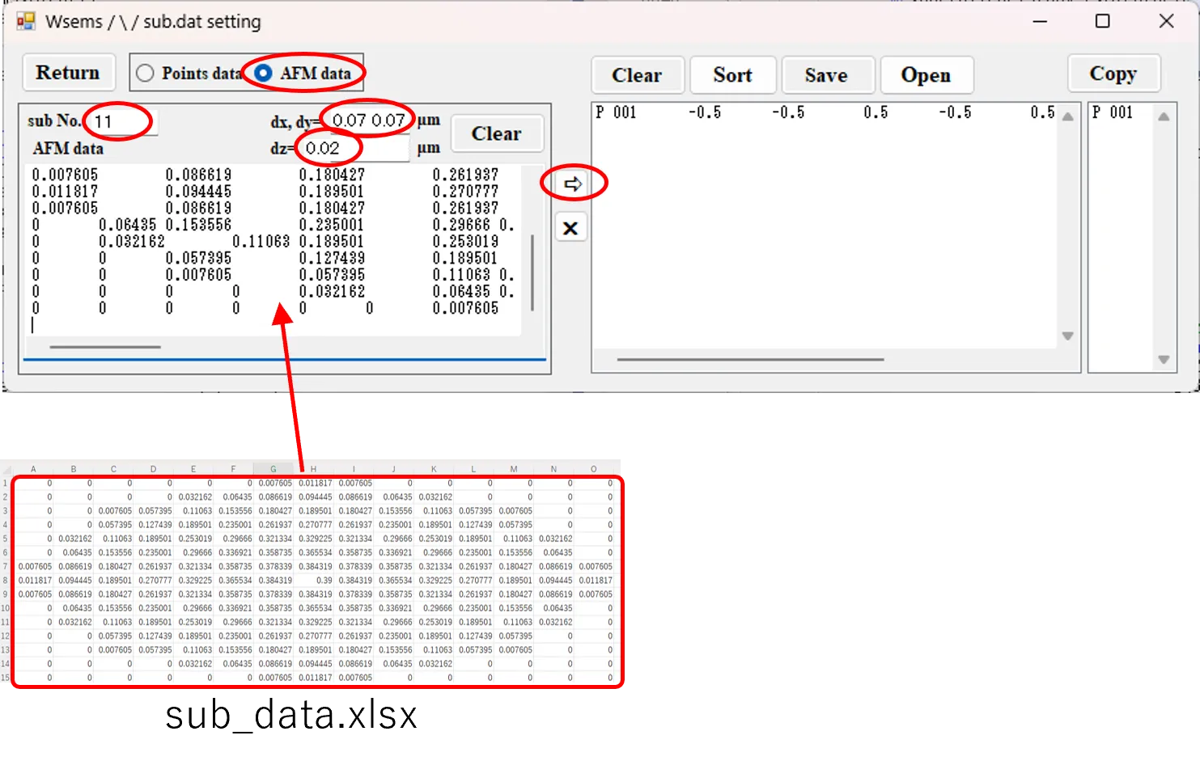The width and height of the screenshot is (1200, 765).
Task: Click the points list horizontal scrollbar
Action: [750, 359]
